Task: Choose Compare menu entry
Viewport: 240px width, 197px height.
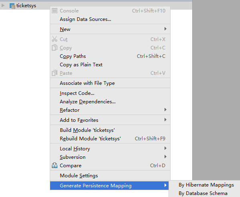Action: pyautogui.click(x=110, y=165)
